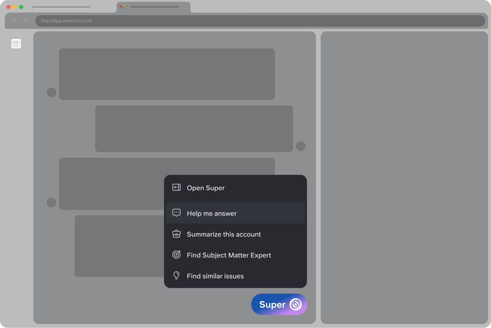
Task: Click the Intercom logo in the sidebar
Action: tap(16, 44)
